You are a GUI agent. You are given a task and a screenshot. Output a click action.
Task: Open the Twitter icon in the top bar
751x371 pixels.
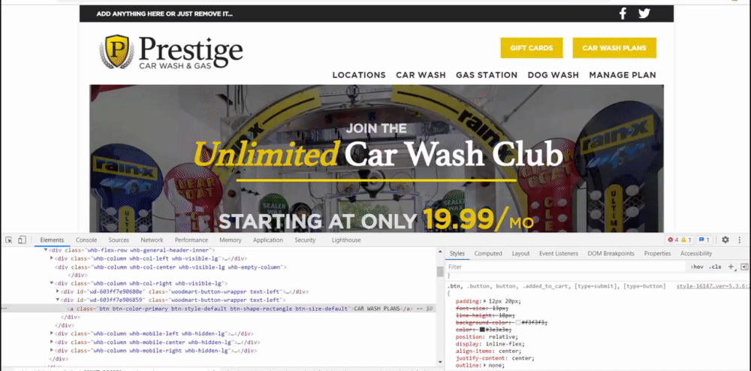pyautogui.click(x=644, y=14)
